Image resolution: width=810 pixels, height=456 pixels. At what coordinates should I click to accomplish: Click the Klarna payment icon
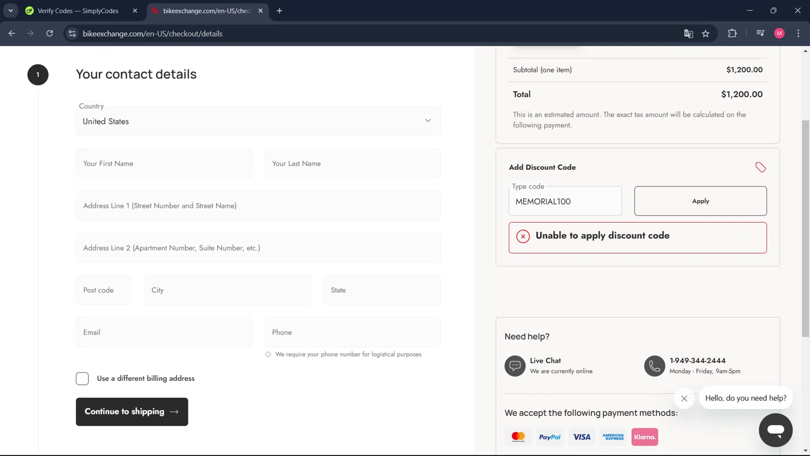645,437
